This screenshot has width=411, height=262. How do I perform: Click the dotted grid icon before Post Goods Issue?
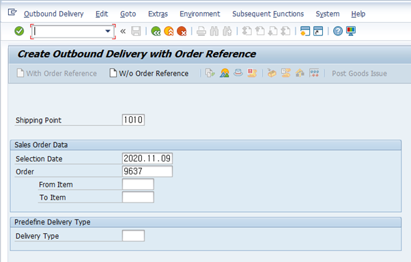click(x=314, y=73)
